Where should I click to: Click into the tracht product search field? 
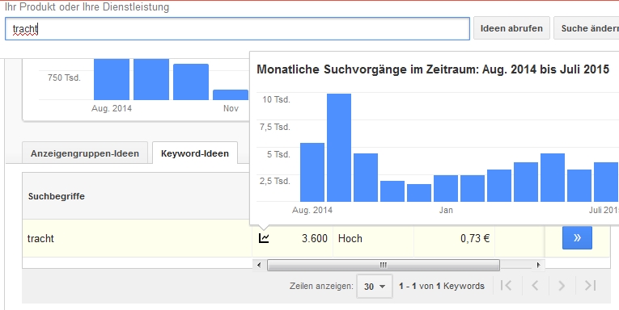tap(237, 28)
